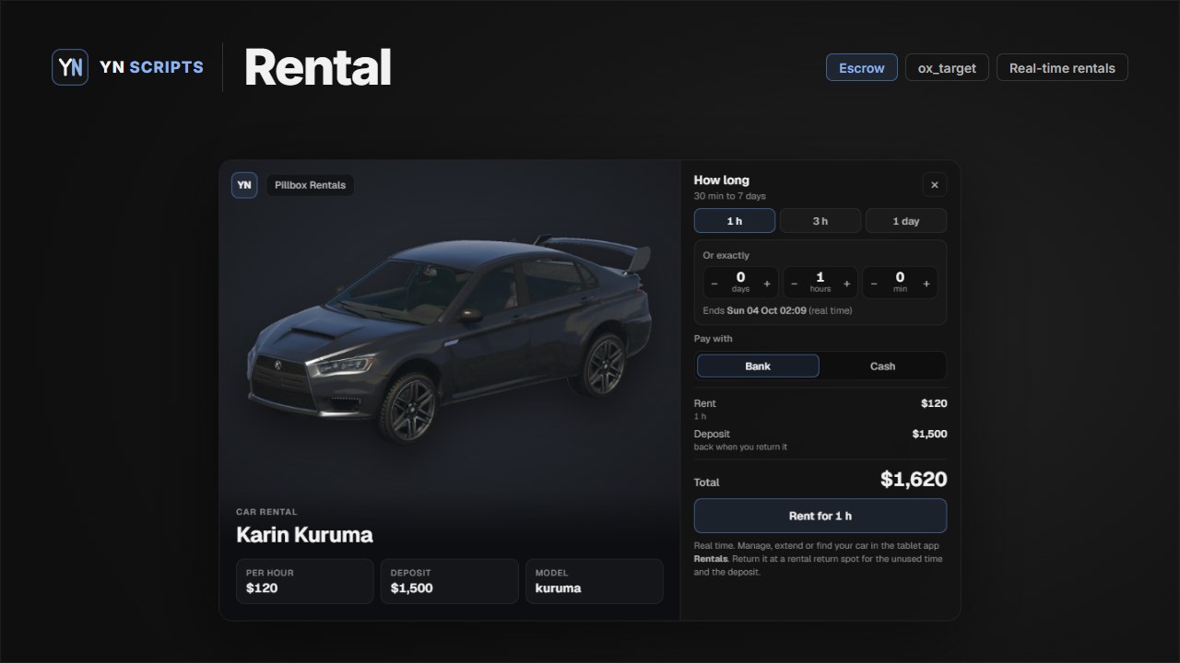Click the 'back when you return it' note
The width and height of the screenshot is (1180, 663).
740,448
